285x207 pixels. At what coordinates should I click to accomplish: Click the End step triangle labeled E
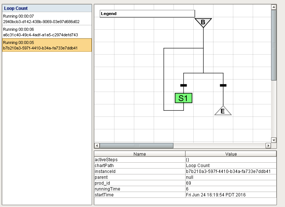(x=223, y=111)
